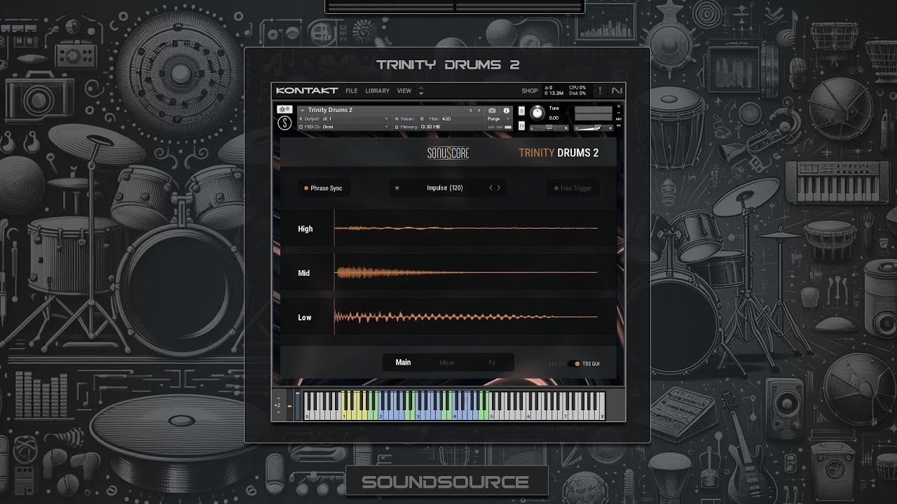Shift keyboard octave down with the arrow

[278, 412]
